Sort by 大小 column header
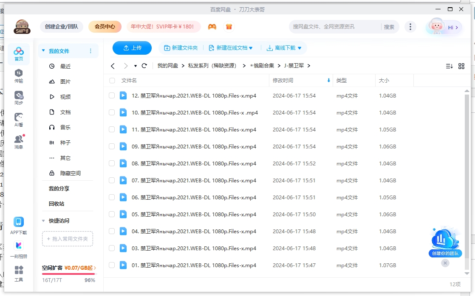Image resolution: width=475 pixels, height=296 pixels. (394, 81)
